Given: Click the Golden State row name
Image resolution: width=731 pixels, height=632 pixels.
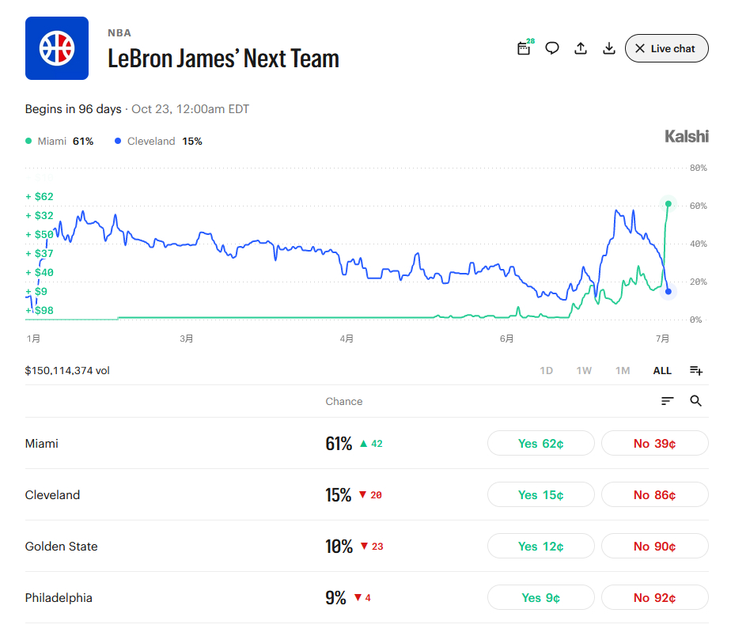Looking at the screenshot, I should click(61, 547).
